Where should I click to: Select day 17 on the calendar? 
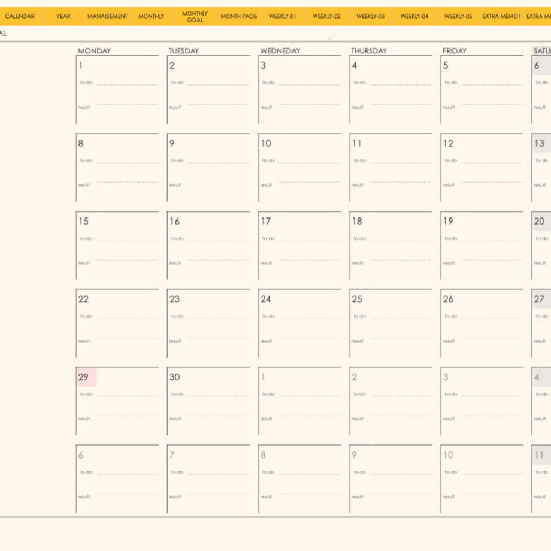click(x=266, y=222)
